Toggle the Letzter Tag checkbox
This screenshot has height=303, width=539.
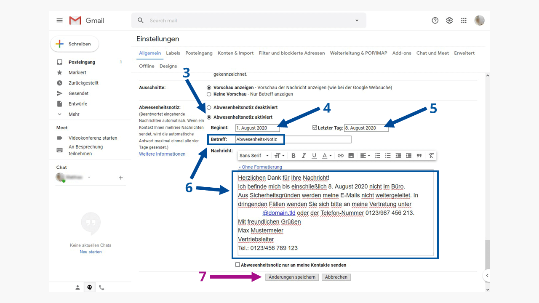click(x=315, y=128)
